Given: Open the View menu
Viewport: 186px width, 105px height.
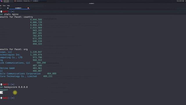Looking at the screenshot, I should (4, 6).
